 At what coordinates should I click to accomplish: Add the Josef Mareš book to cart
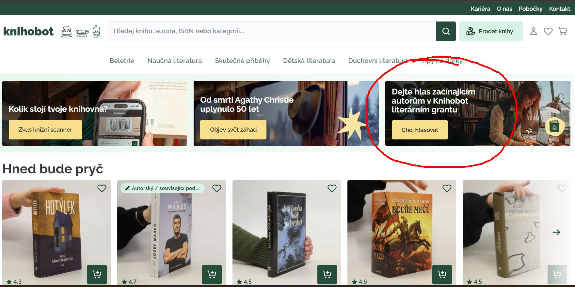point(212,275)
